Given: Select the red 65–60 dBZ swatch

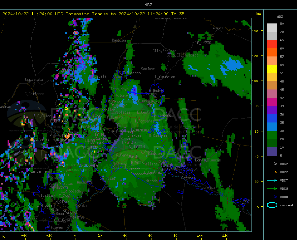Looking at the screenshot, I should click(x=272, y=44).
